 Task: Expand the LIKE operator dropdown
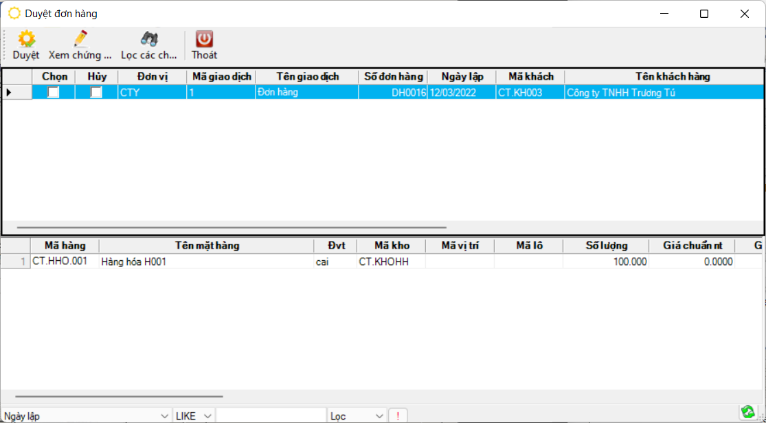tap(207, 416)
